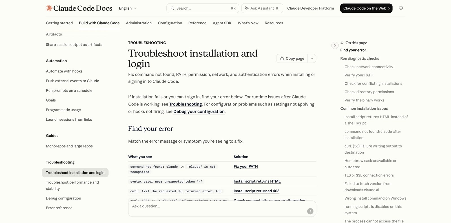Select Troubleshoot installation and login sidebar item
451x223 pixels.
click(x=75, y=173)
